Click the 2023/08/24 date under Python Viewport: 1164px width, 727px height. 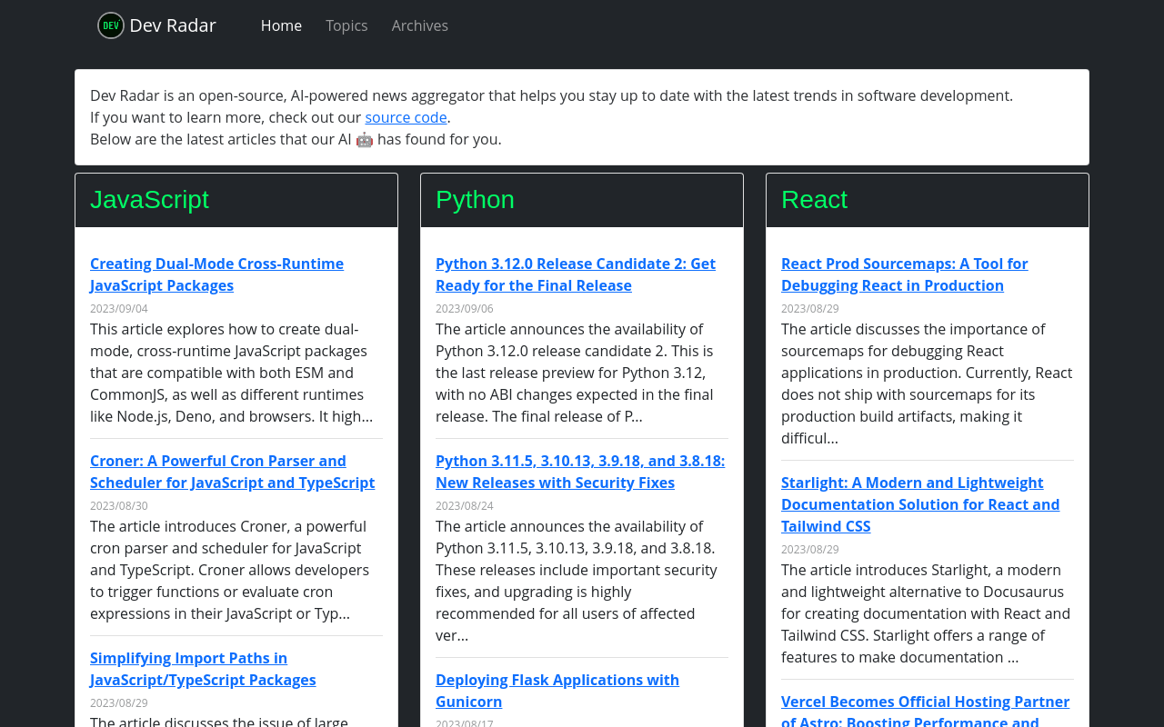(465, 506)
